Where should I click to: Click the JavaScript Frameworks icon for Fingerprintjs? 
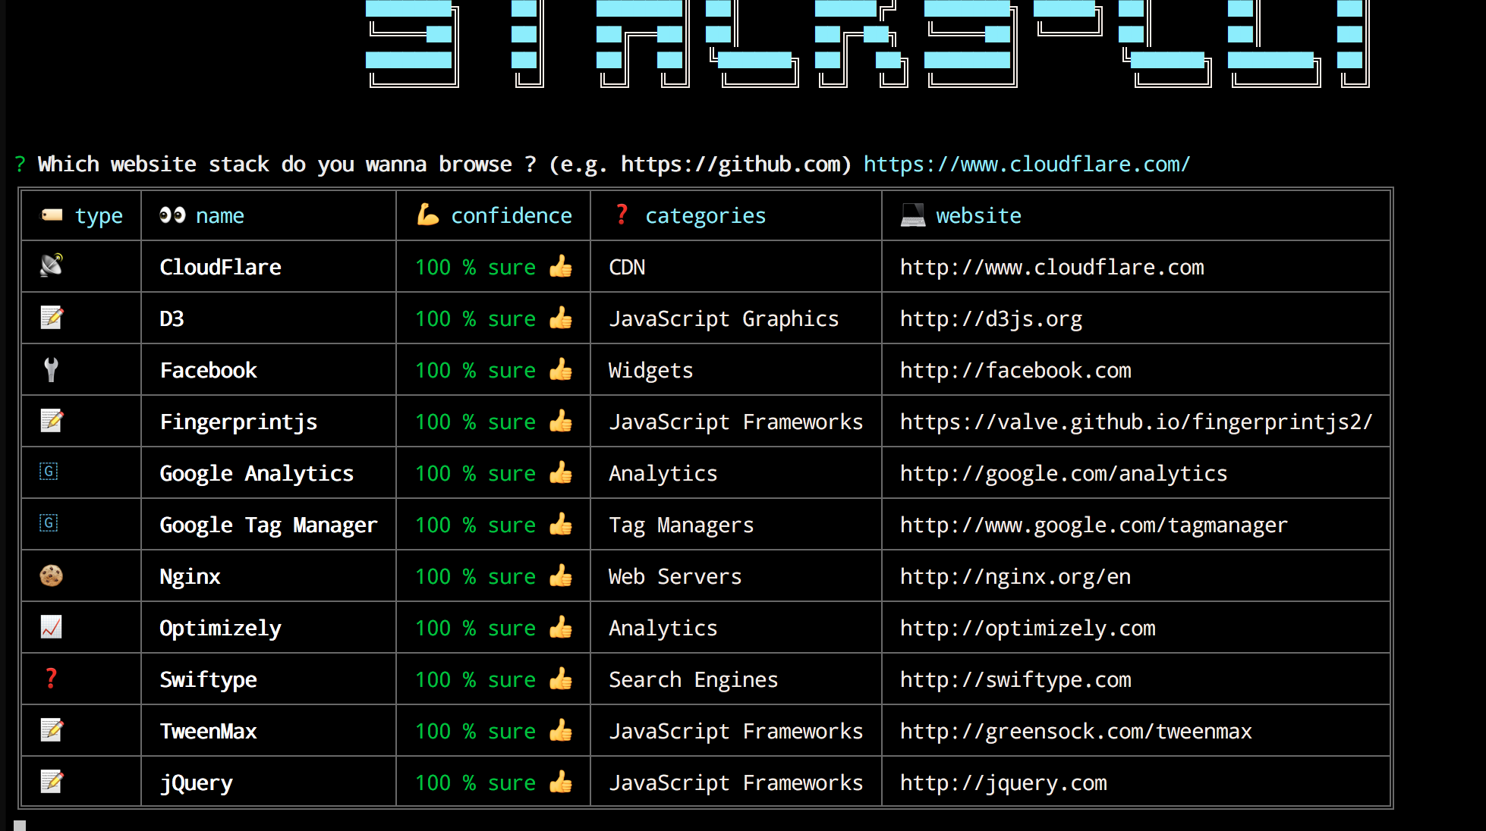click(x=51, y=421)
